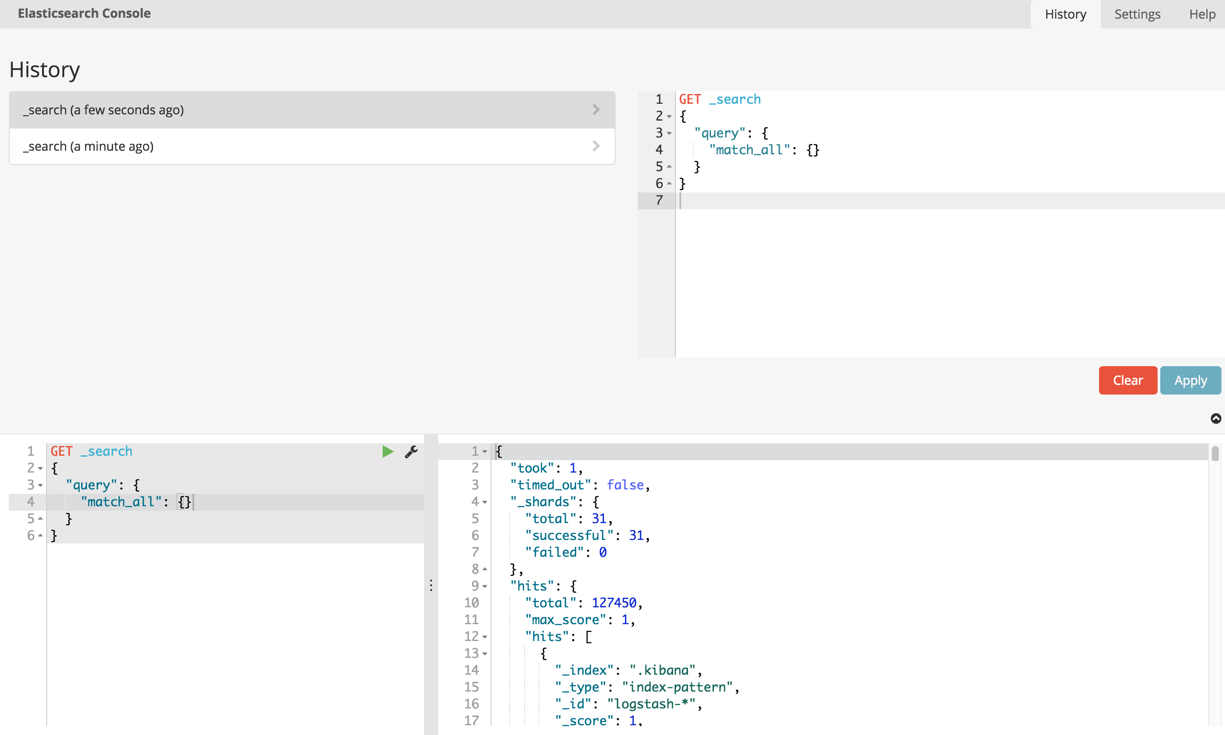Fold line 2 in history preview editor
1225x735 pixels.
[x=669, y=117]
